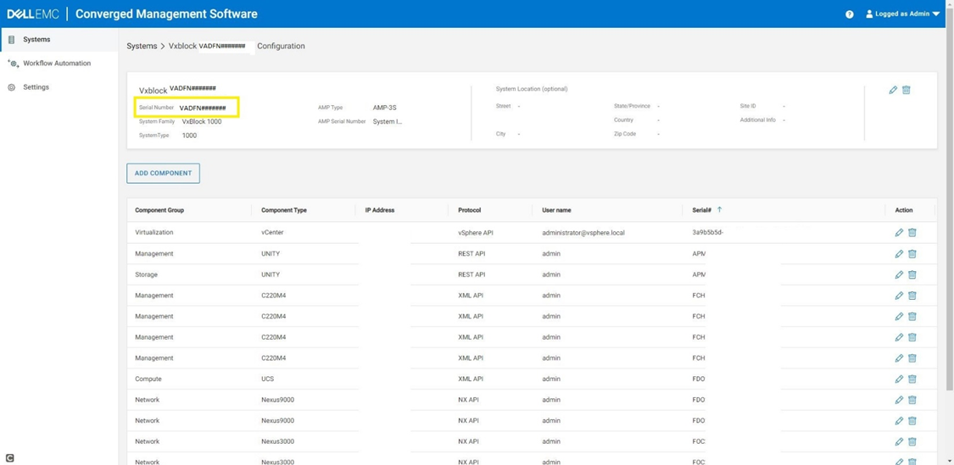Click the AMP-3S value

pos(385,108)
